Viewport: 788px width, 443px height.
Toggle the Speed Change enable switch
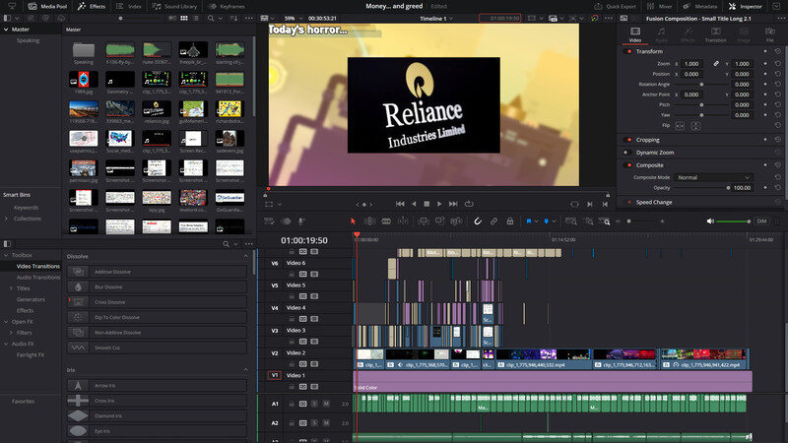point(627,202)
